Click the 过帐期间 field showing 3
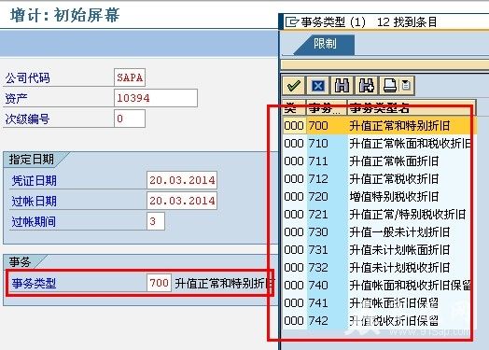The height and width of the screenshot is (350, 489). point(156,221)
